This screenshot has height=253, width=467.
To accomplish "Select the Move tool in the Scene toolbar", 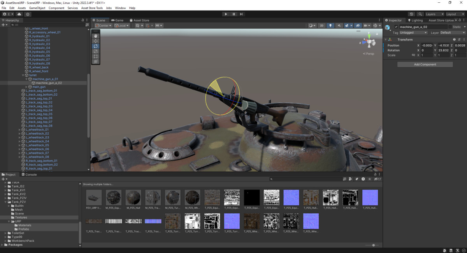I will point(95,41).
